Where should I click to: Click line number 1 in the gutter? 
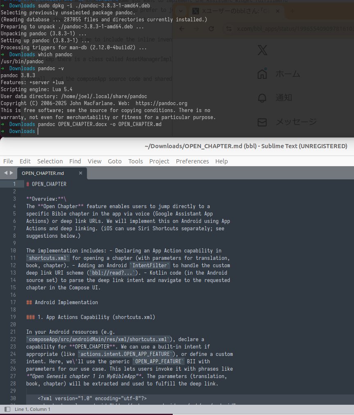(14, 184)
